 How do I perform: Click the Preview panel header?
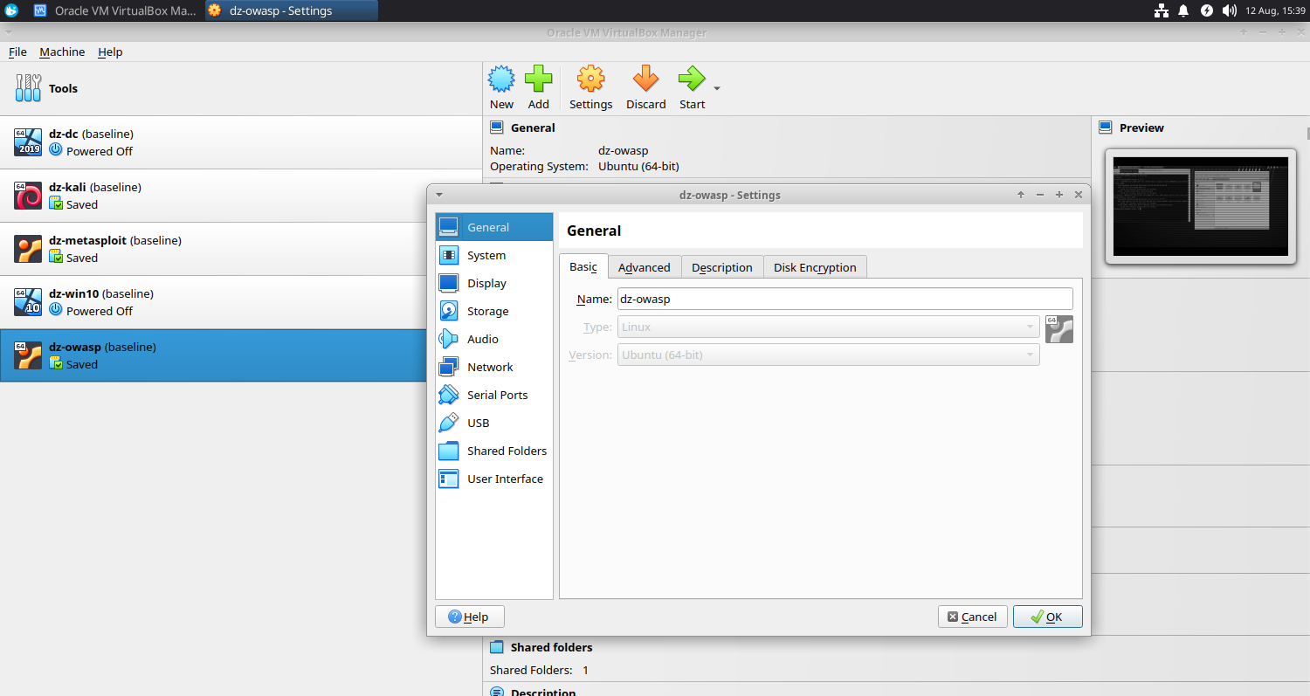[x=1141, y=127]
